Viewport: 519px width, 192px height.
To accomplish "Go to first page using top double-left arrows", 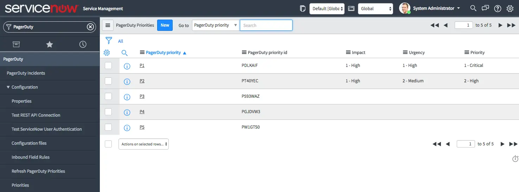I will 435,25.
